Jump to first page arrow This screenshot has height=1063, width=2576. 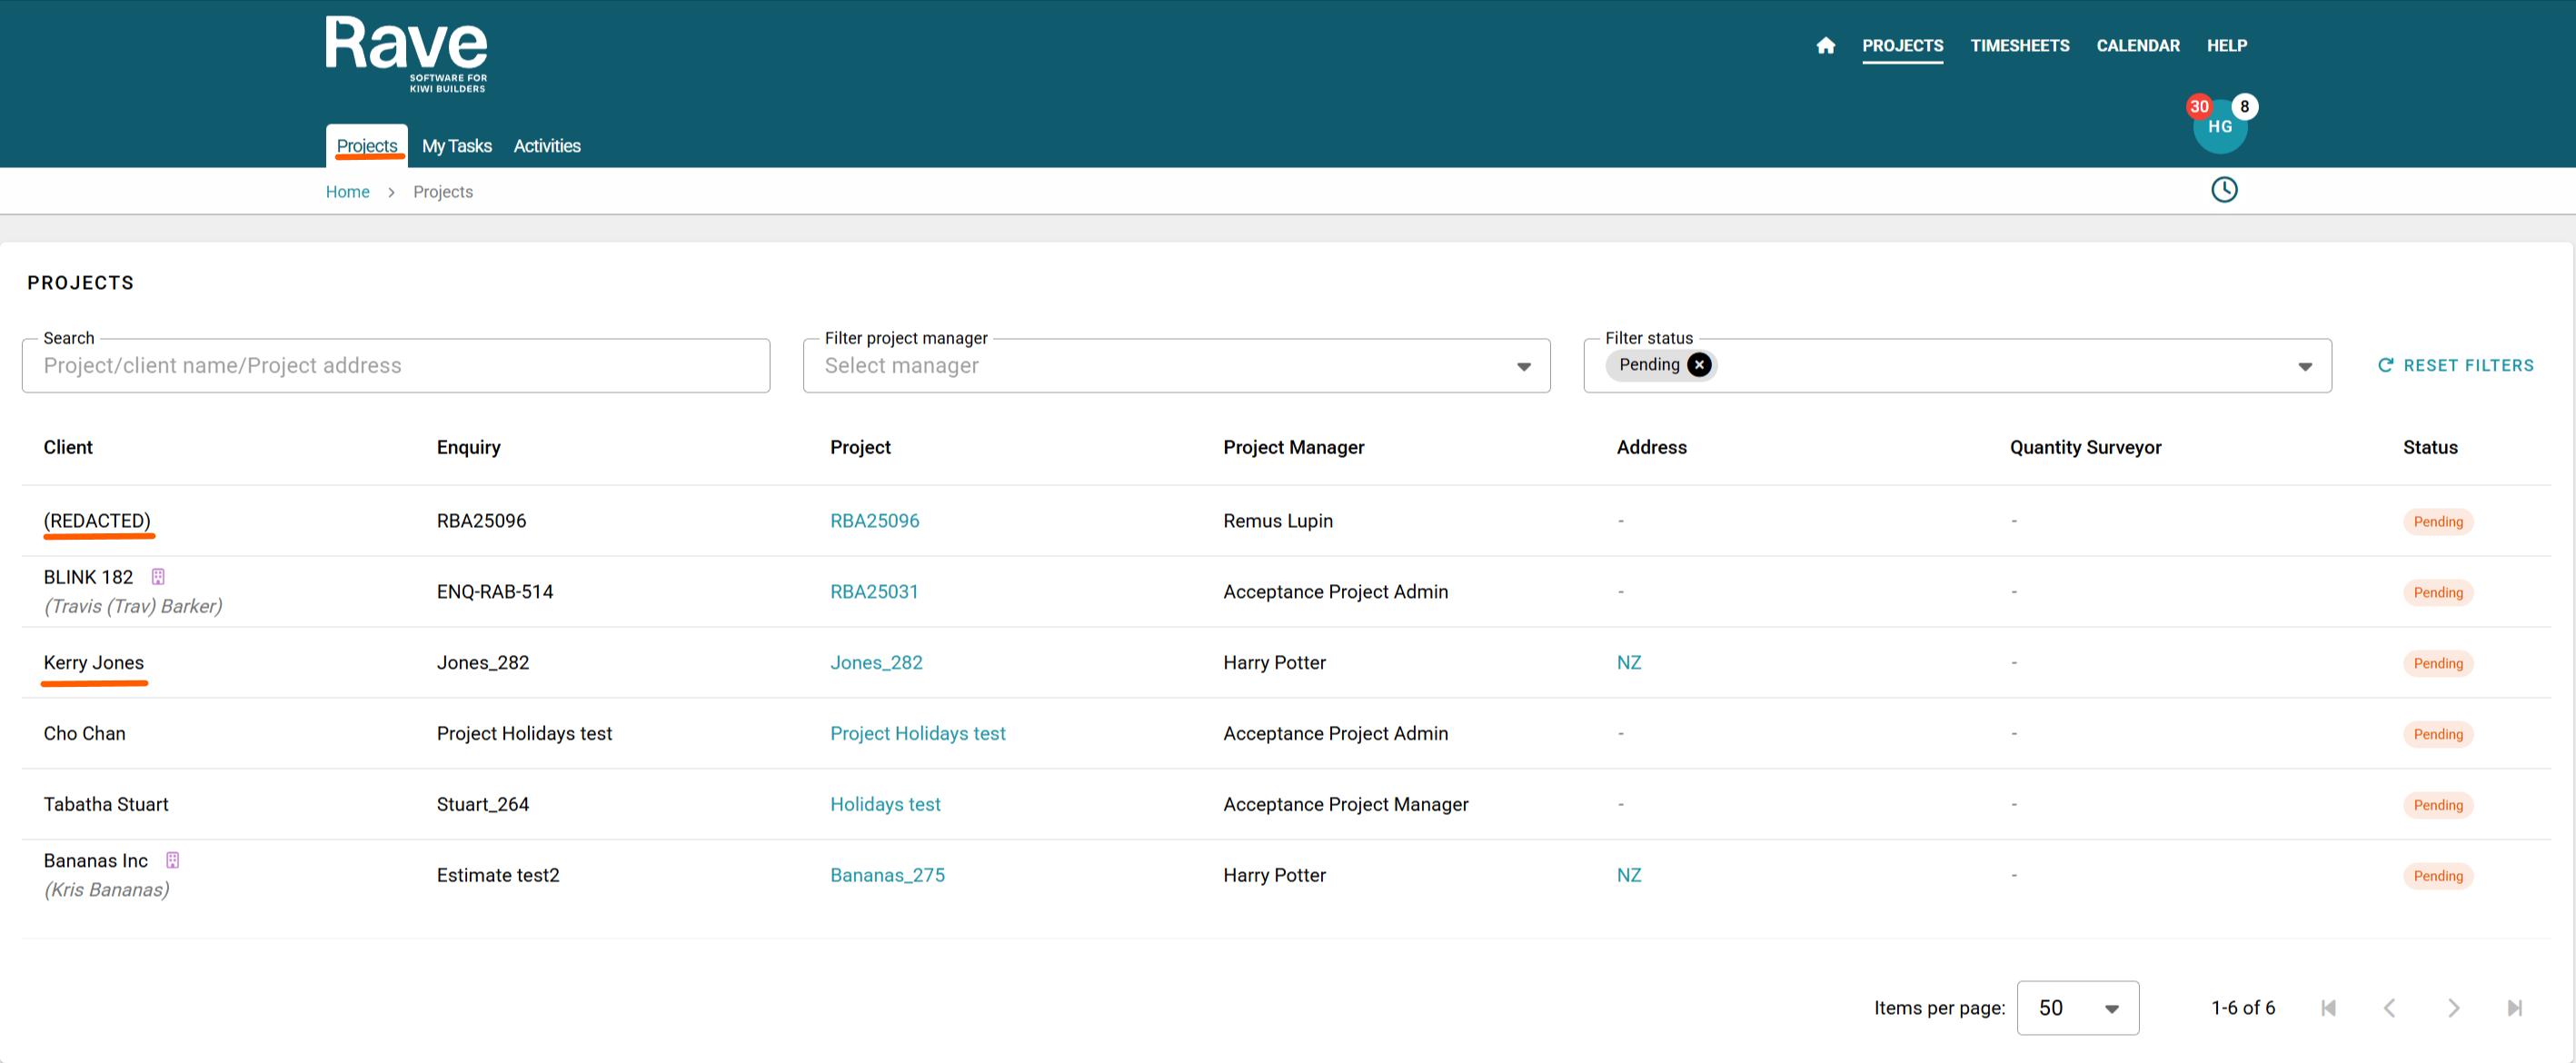tap(2328, 1008)
